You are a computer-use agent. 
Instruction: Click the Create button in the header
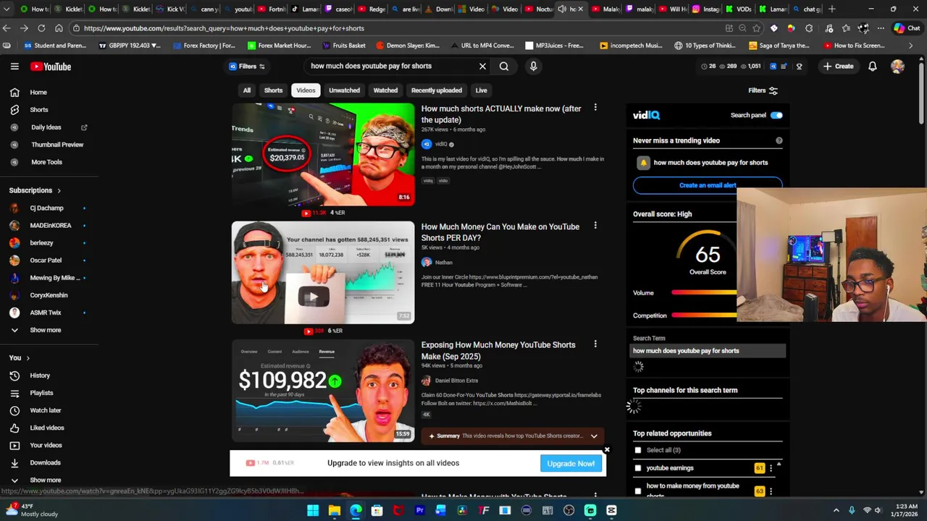point(838,67)
